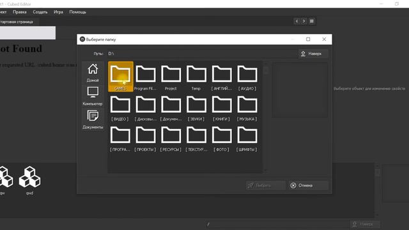409x230 pixels.
Task: Click the previous tab arrow in editor
Action: (297, 21)
